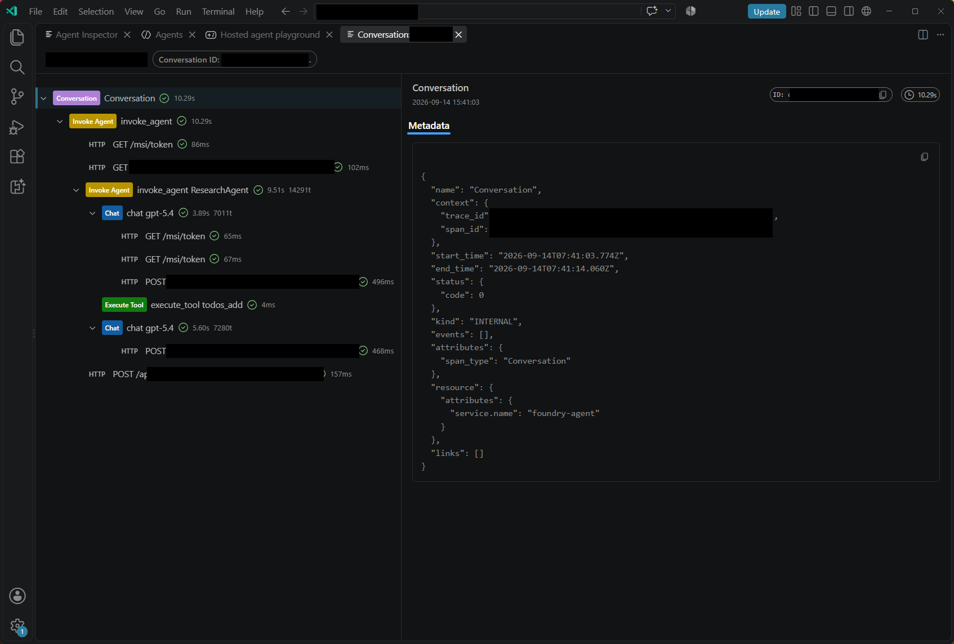954x644 pixels.
Task: Click the Chat badge of the 3.89s row
Action: pyautogui.click(x=112, y=213)
